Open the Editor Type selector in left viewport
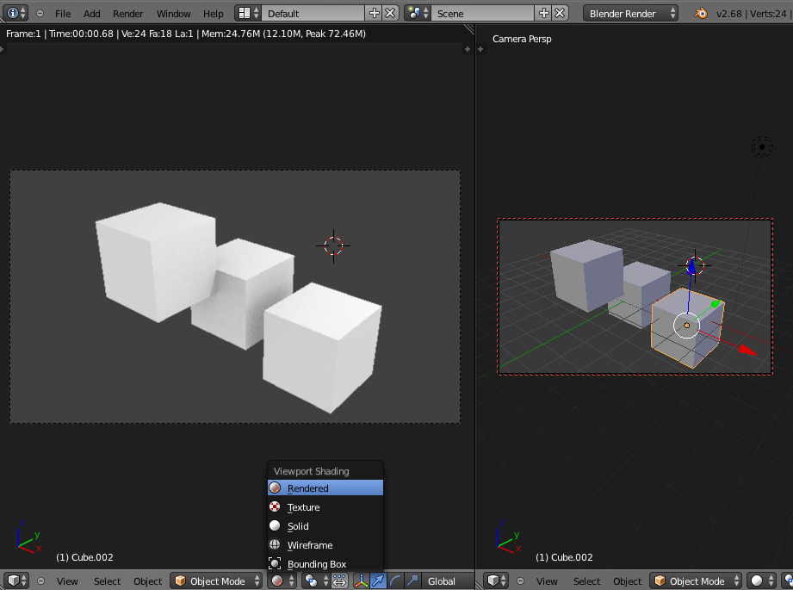 (15, 581)
